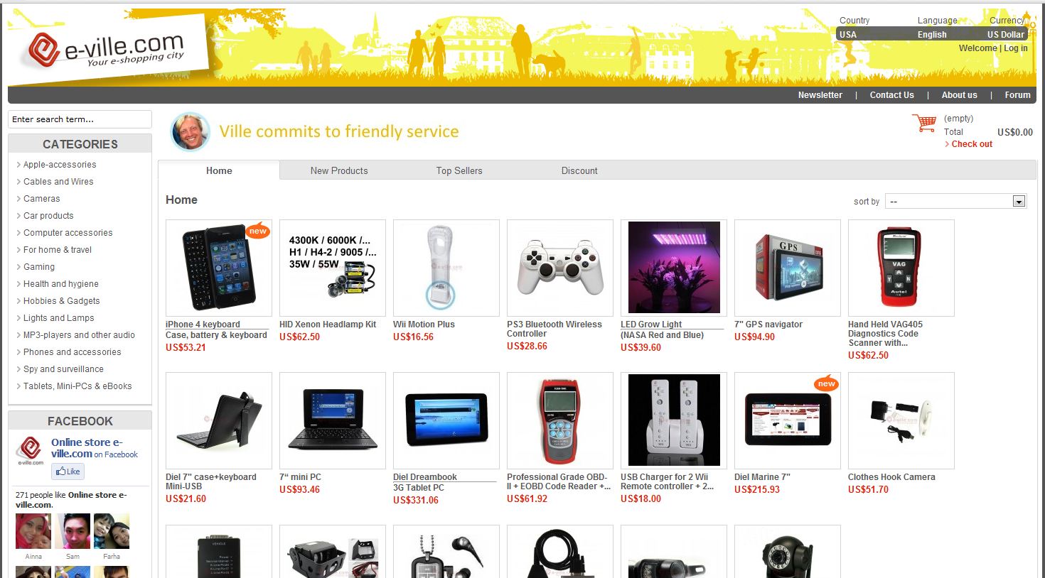Open the sort by dropdown
The image size is (1045, 578).
[x=955, y=202]
